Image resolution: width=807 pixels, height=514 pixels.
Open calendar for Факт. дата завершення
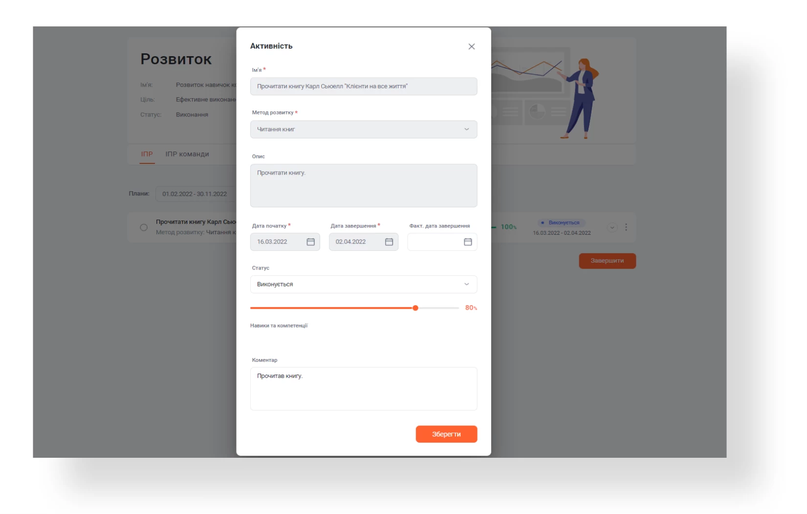[x=468, y=242]
